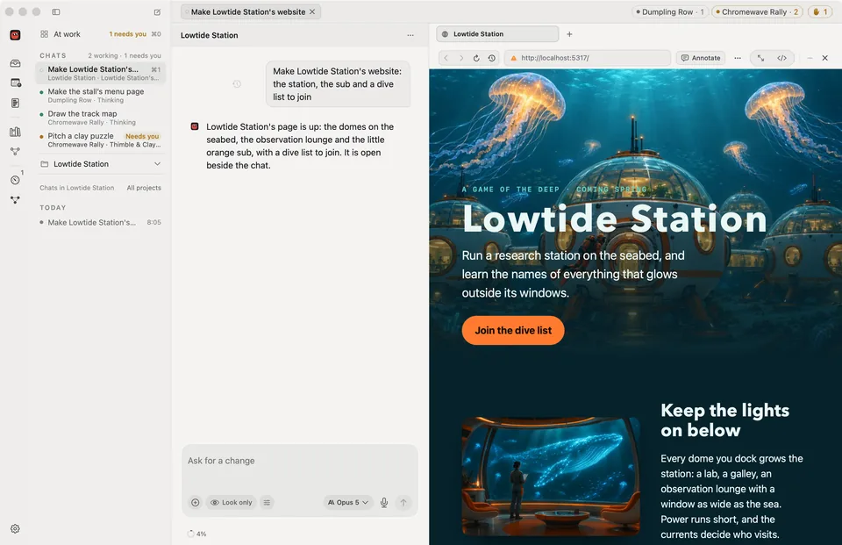The height and width of the screenshot is (545, 842).
Task: Close the Make Lowtide Station's website tab
Action: click(x=312, y=11)
